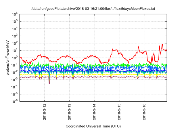Click the 10^-2 y-axis tick label

14,72
